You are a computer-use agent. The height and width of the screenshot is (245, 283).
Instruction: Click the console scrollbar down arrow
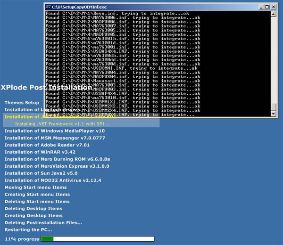pos(274,114)
